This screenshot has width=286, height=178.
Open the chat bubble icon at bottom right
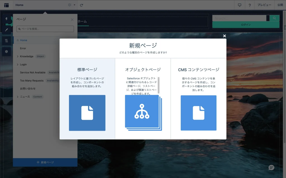(x=271, y=167)
